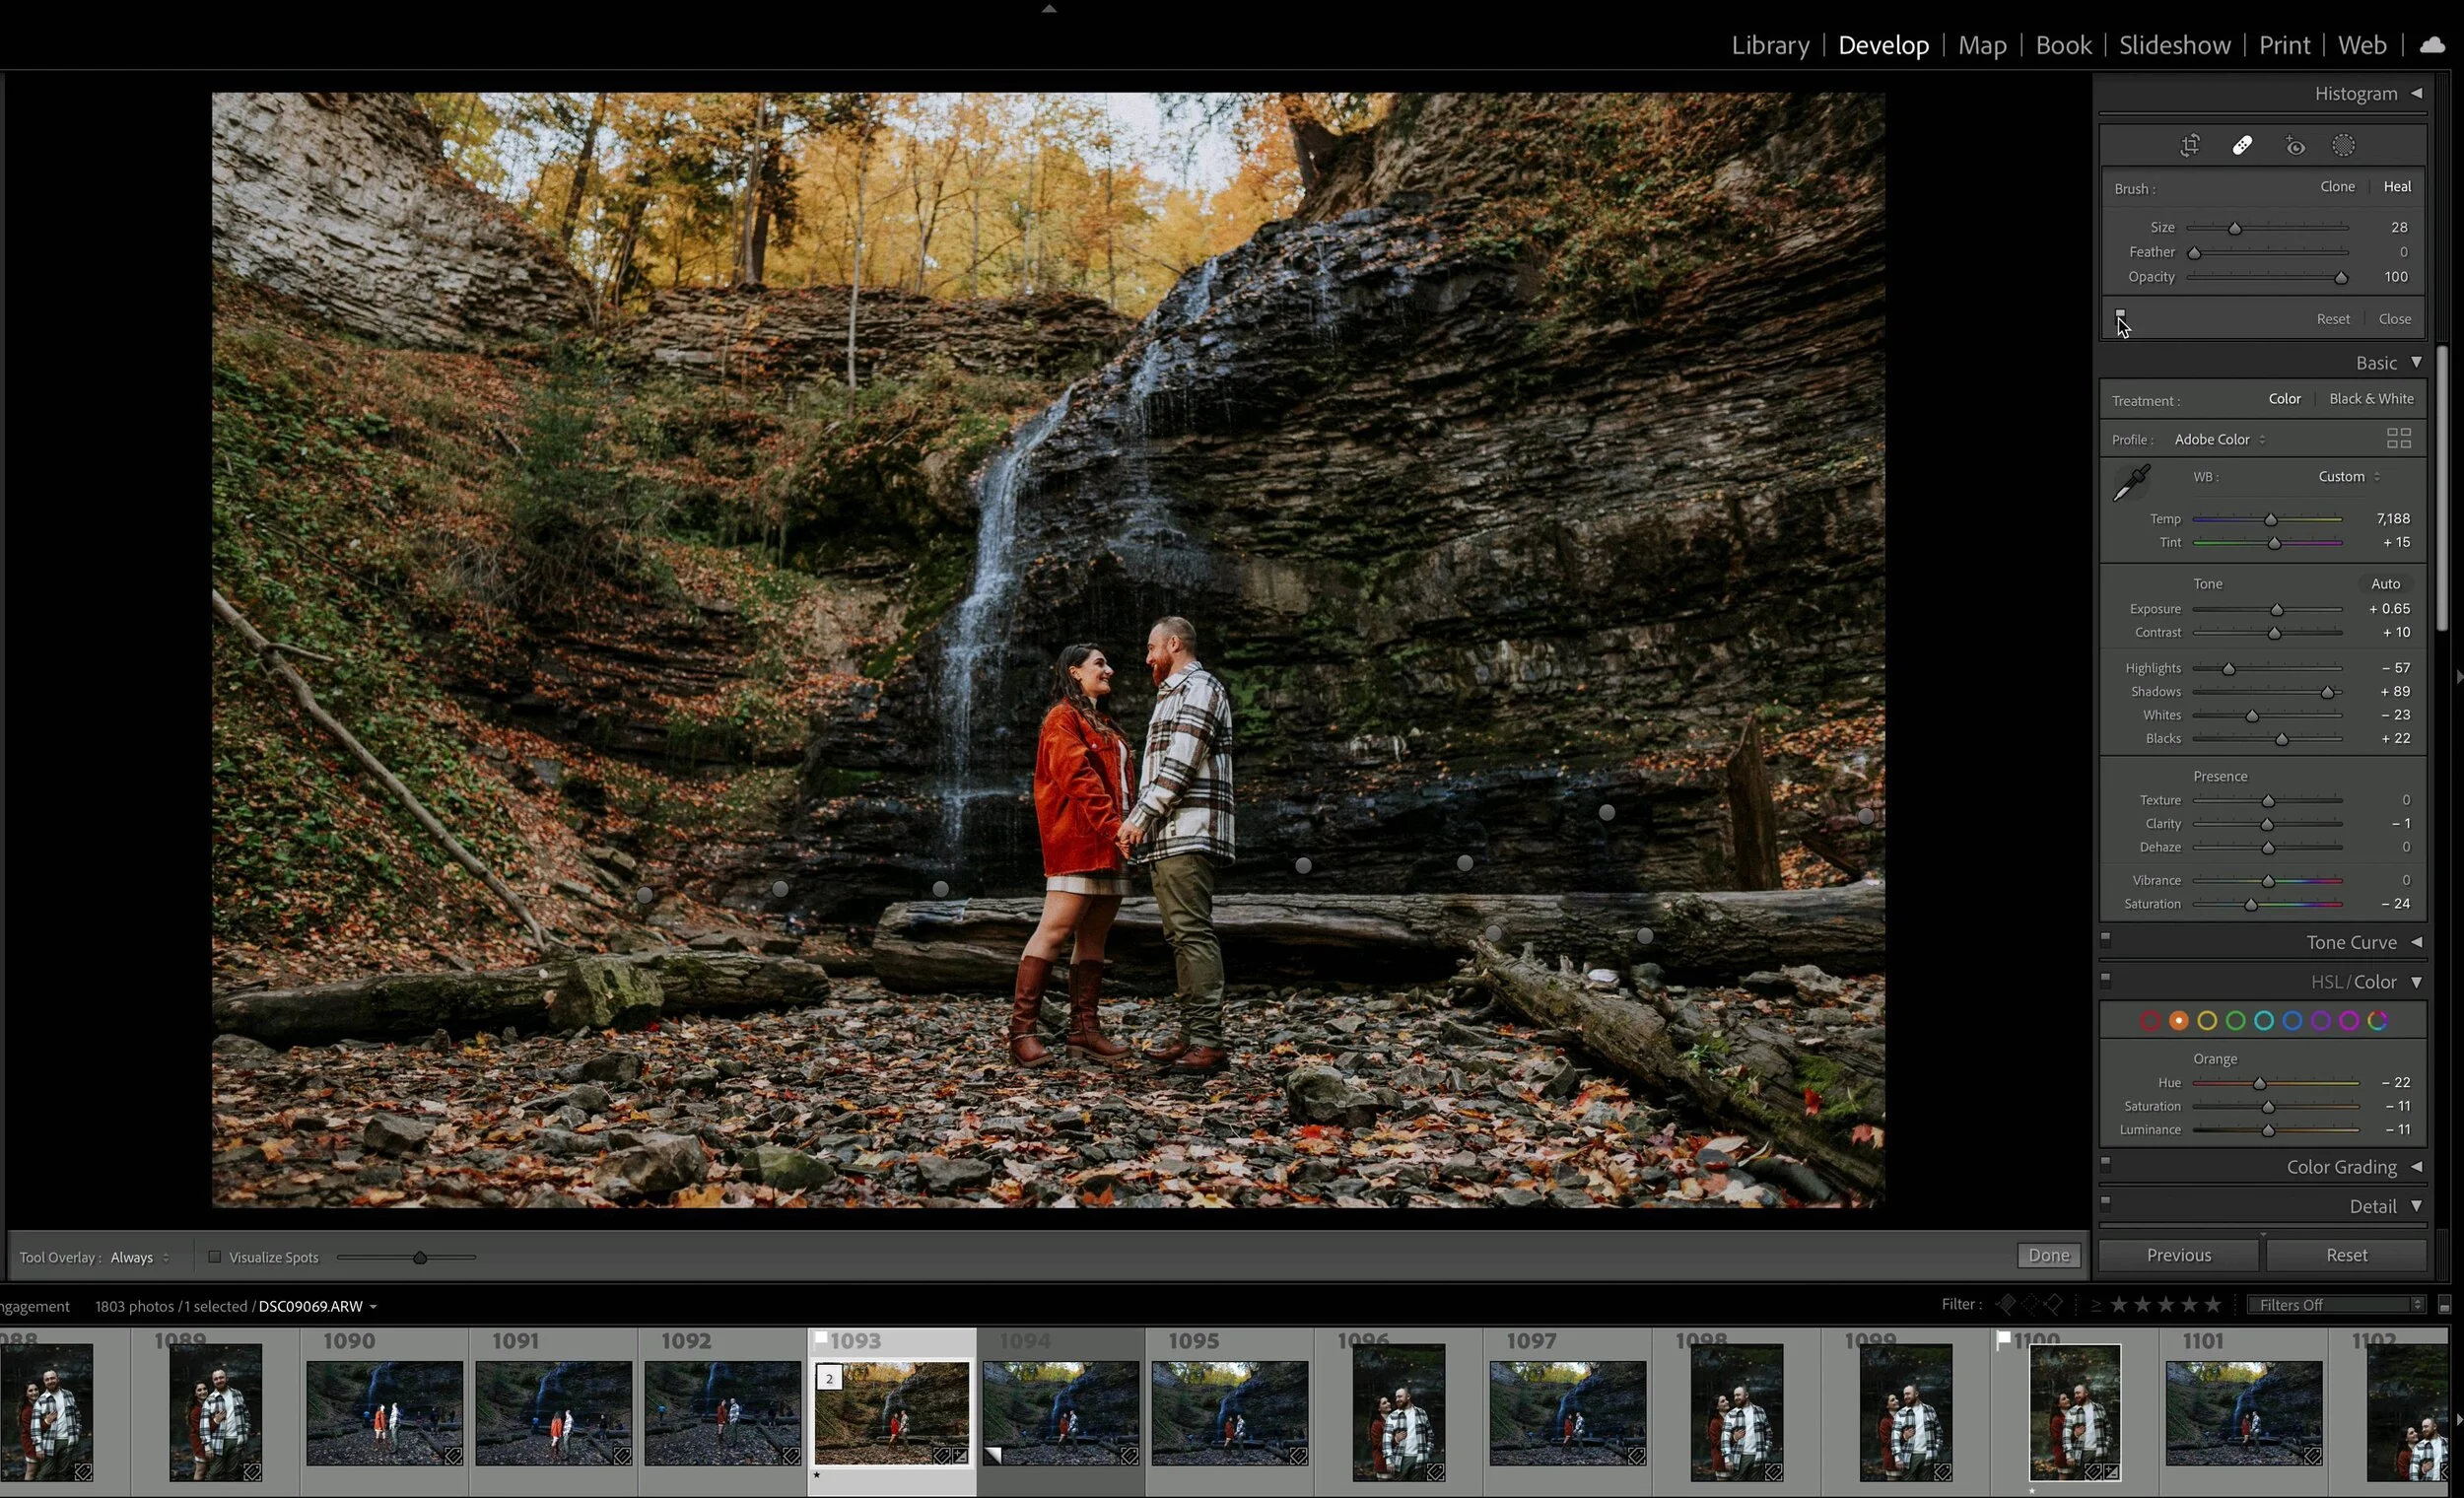The height and width of the screenshot is (1498, 2464).
Task: Click the Done button
Action: [2048, 1256]
